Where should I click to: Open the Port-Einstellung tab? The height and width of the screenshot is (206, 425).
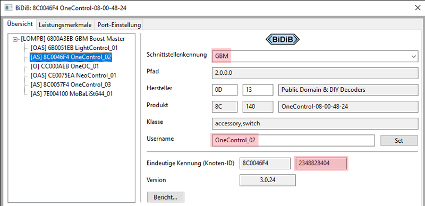[119, 25]
